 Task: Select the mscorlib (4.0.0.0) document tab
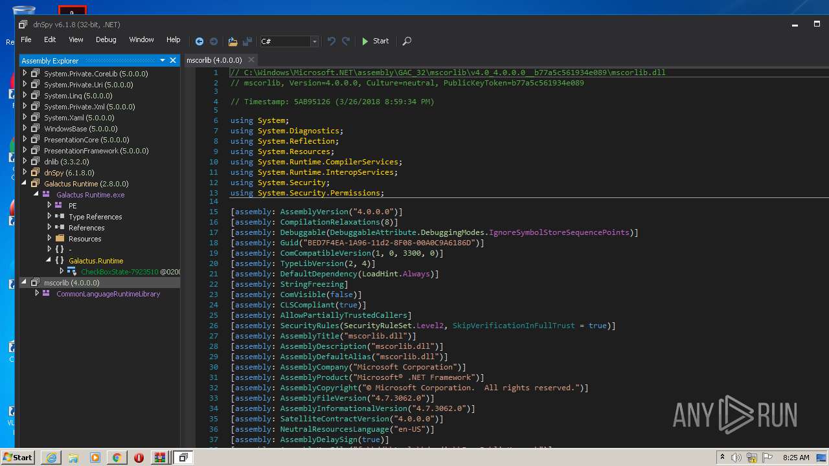(214, 60)
